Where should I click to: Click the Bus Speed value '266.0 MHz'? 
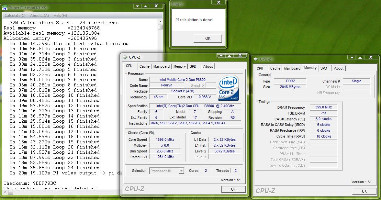coord(165,151)
